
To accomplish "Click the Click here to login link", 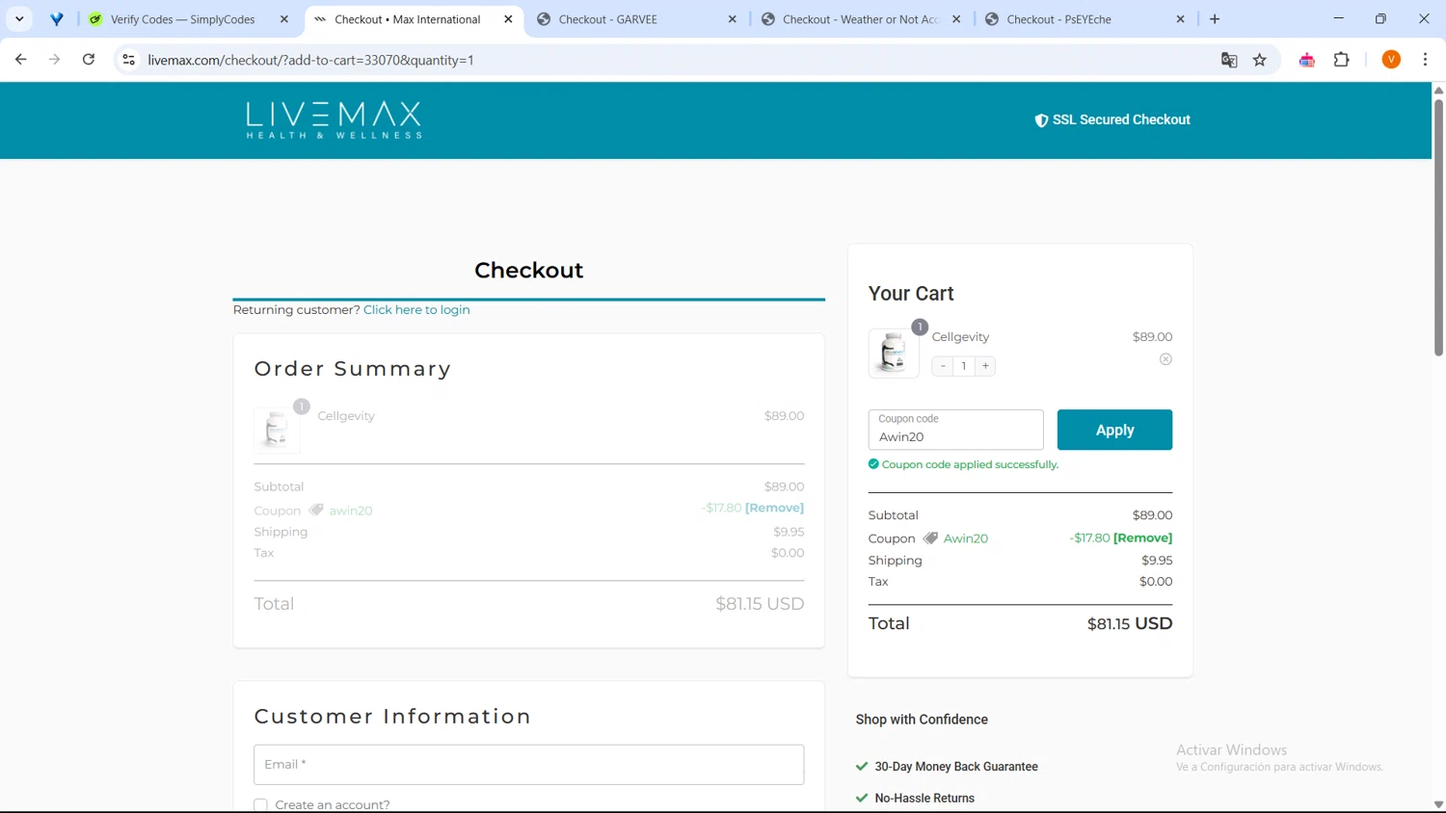I will [x=416, y=309].
